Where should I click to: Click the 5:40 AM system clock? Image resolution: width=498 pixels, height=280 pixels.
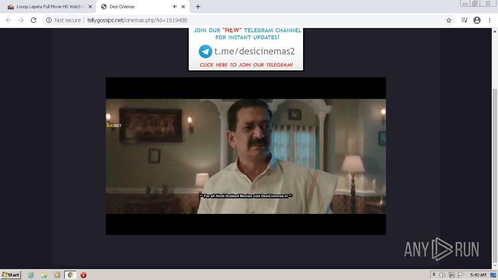[478, 275]
